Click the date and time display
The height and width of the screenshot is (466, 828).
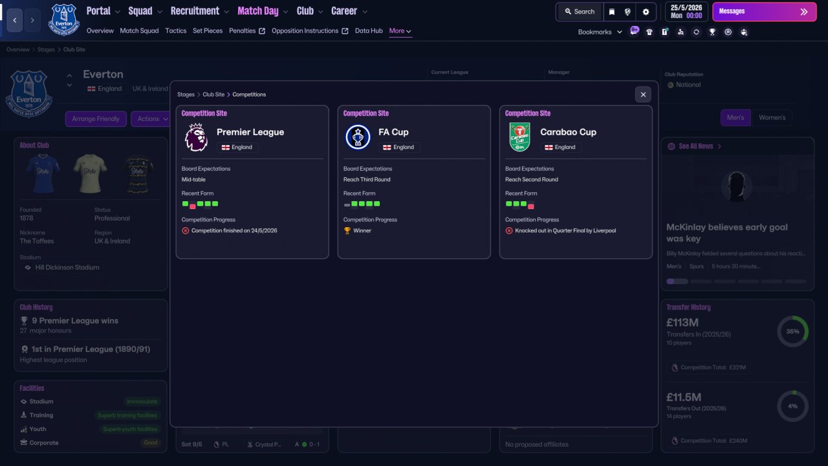point(686,12)
